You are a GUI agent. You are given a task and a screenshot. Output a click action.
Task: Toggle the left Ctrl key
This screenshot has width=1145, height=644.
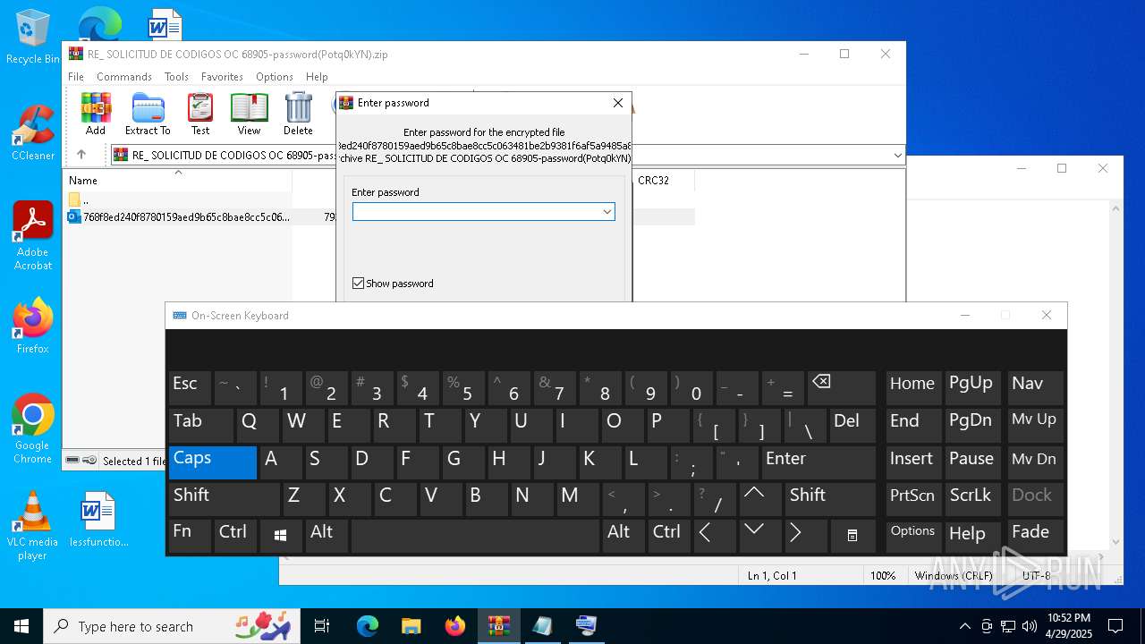[x=236, y=536]
